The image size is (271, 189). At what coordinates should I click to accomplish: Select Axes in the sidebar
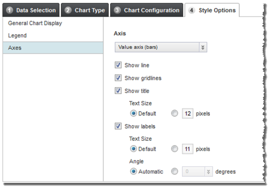point(15,48)
